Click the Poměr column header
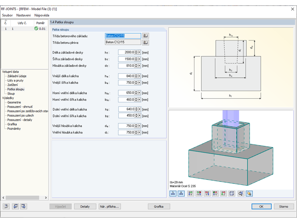The image size is (297, 223). pyautogui.click(x=41, y=23)
